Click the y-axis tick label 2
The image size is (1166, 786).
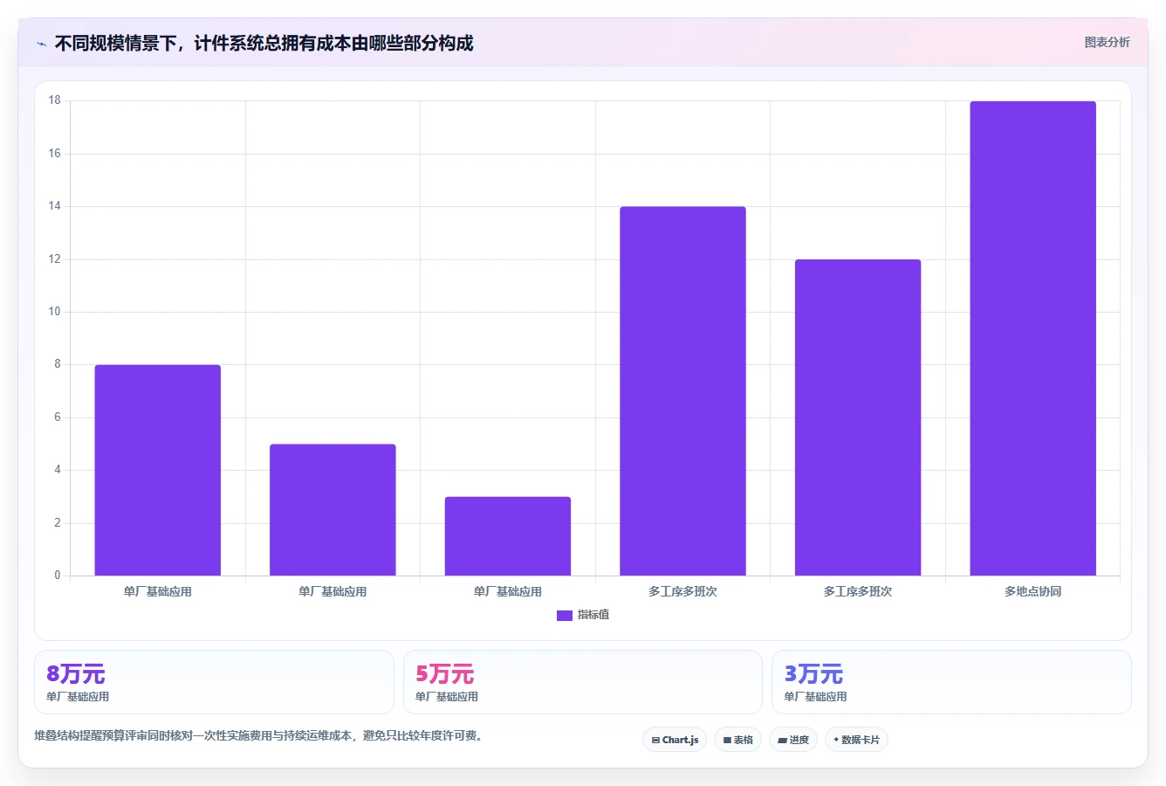pos(58,523)
